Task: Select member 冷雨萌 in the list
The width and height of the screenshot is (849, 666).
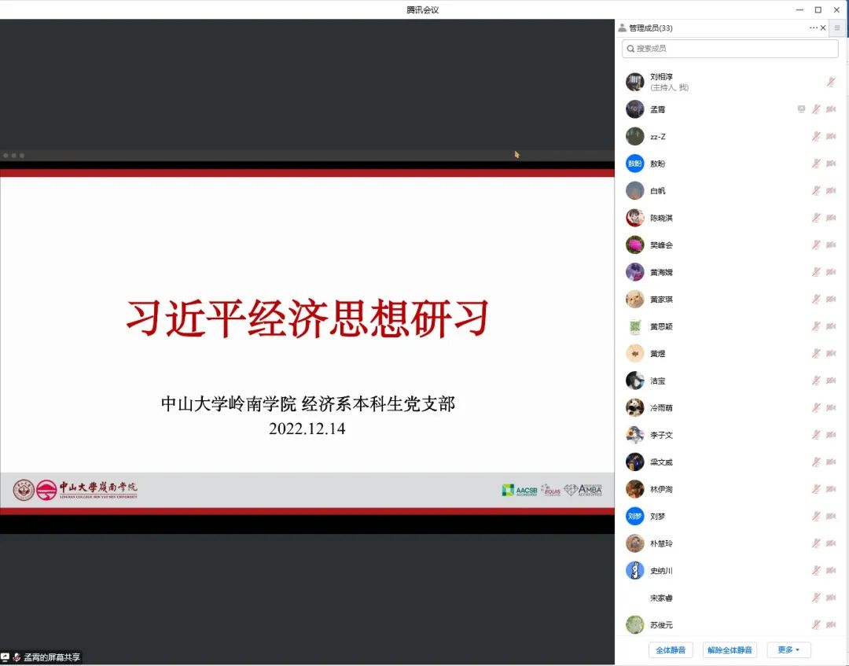Action: pos(660,408)
